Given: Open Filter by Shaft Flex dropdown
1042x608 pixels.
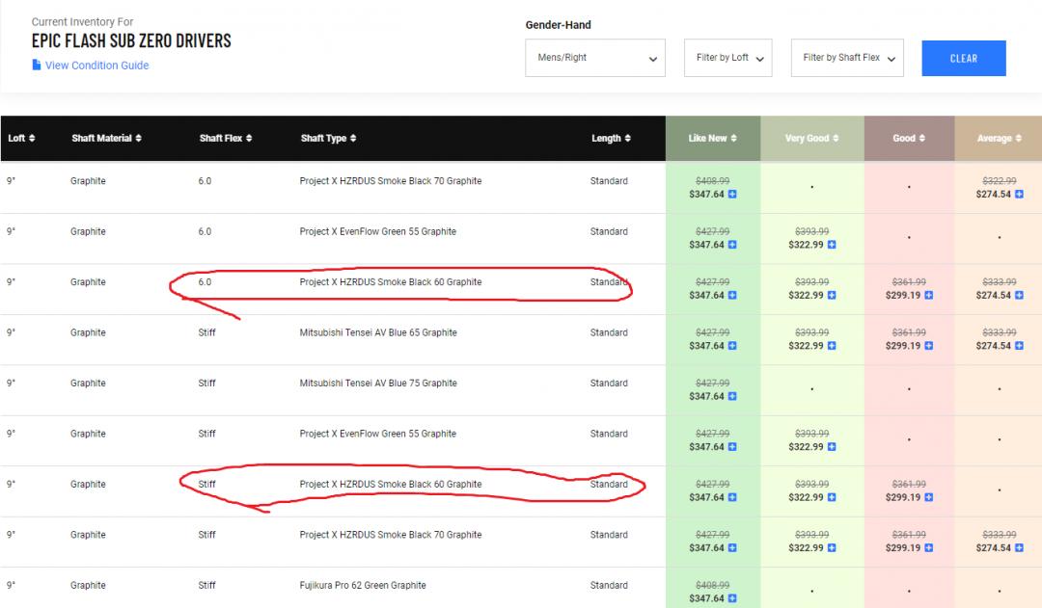Looking at the screenshot, I should [x=847, y=58].
